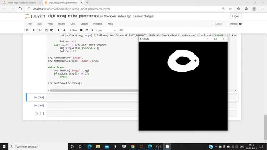Screen dimensions: 267x150
Task: Restart kernel and run all icon
Action: coord(92,30)
